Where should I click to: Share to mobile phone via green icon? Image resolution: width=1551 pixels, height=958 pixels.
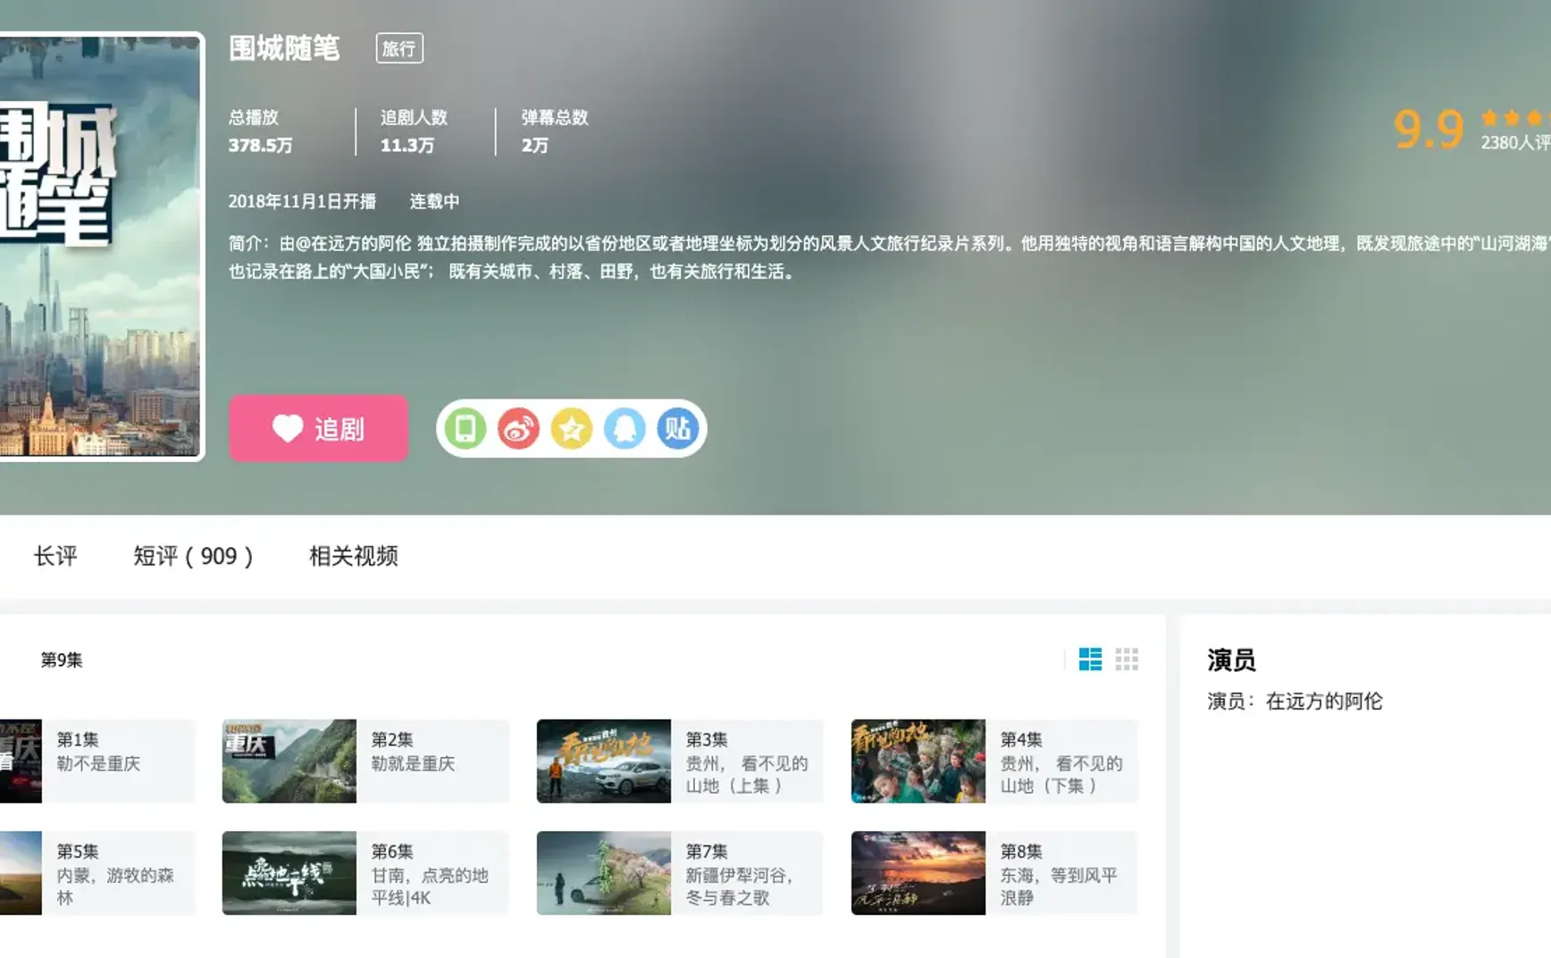pyautogui.click(x=465, y=429)
